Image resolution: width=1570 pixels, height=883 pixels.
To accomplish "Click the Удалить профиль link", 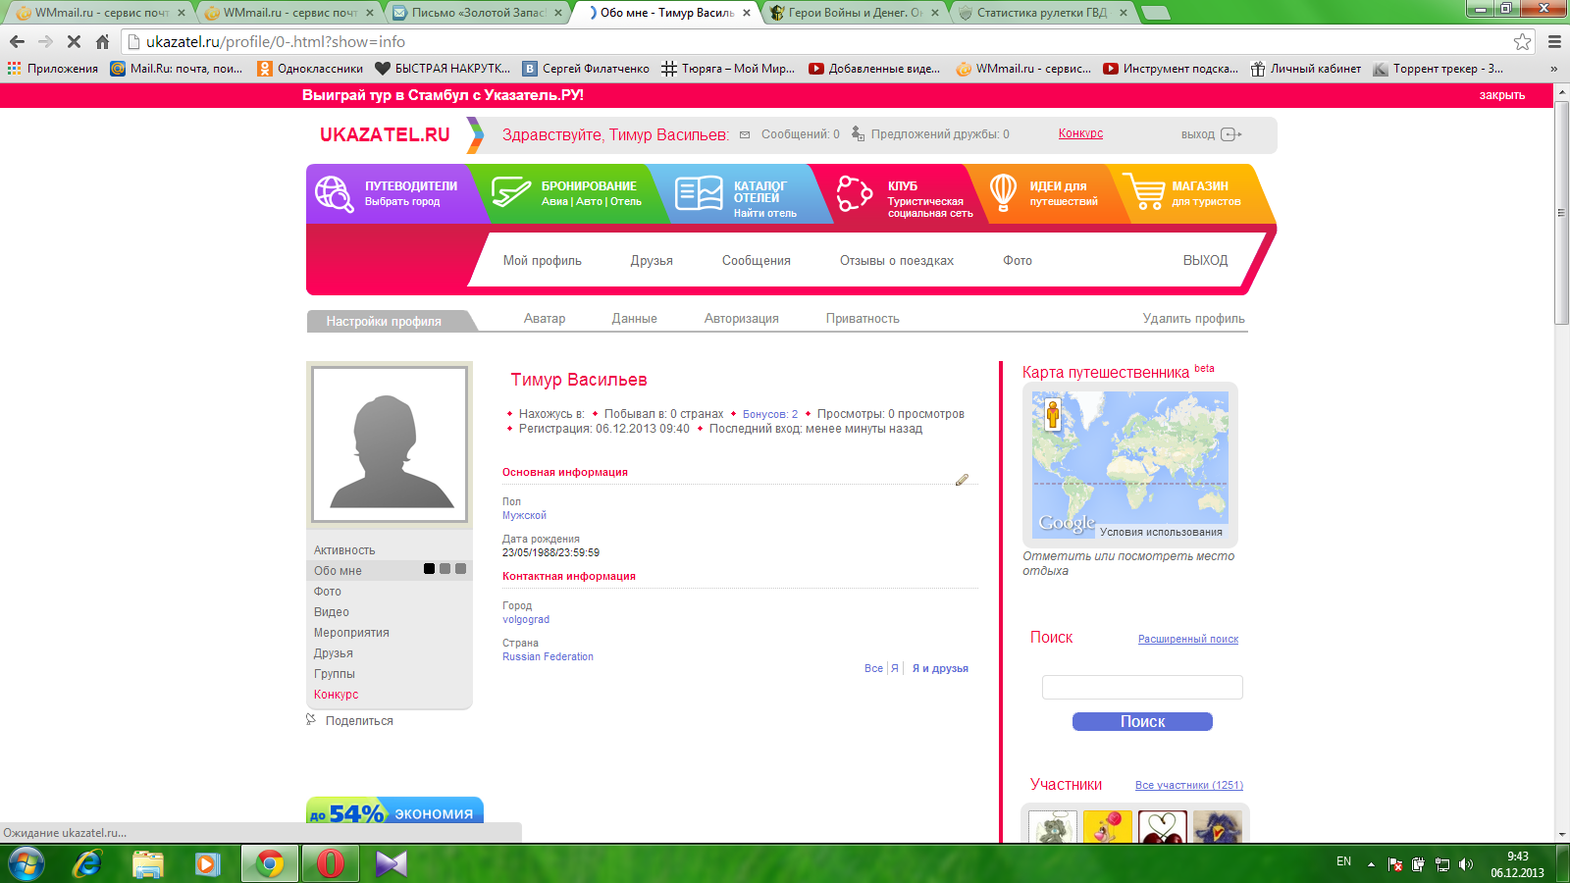I will tap(1194, 319).
